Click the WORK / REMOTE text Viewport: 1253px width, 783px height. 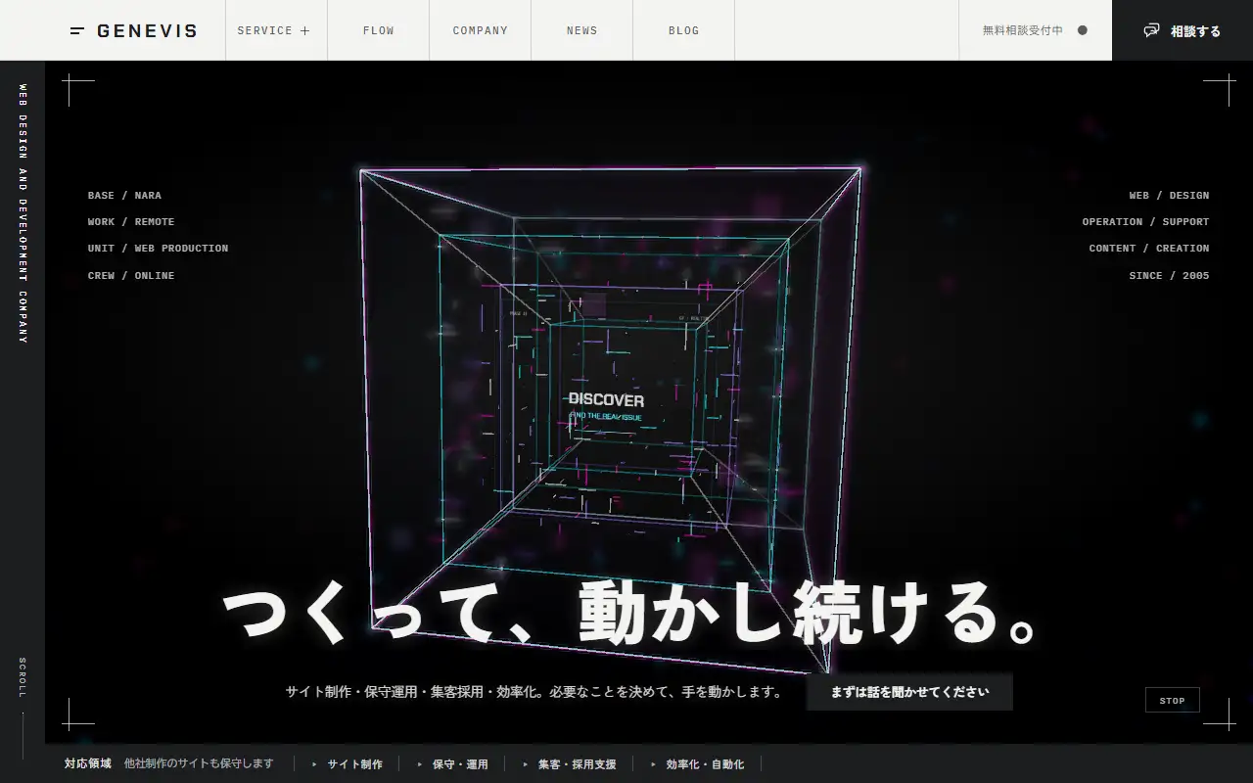point(131,222)
